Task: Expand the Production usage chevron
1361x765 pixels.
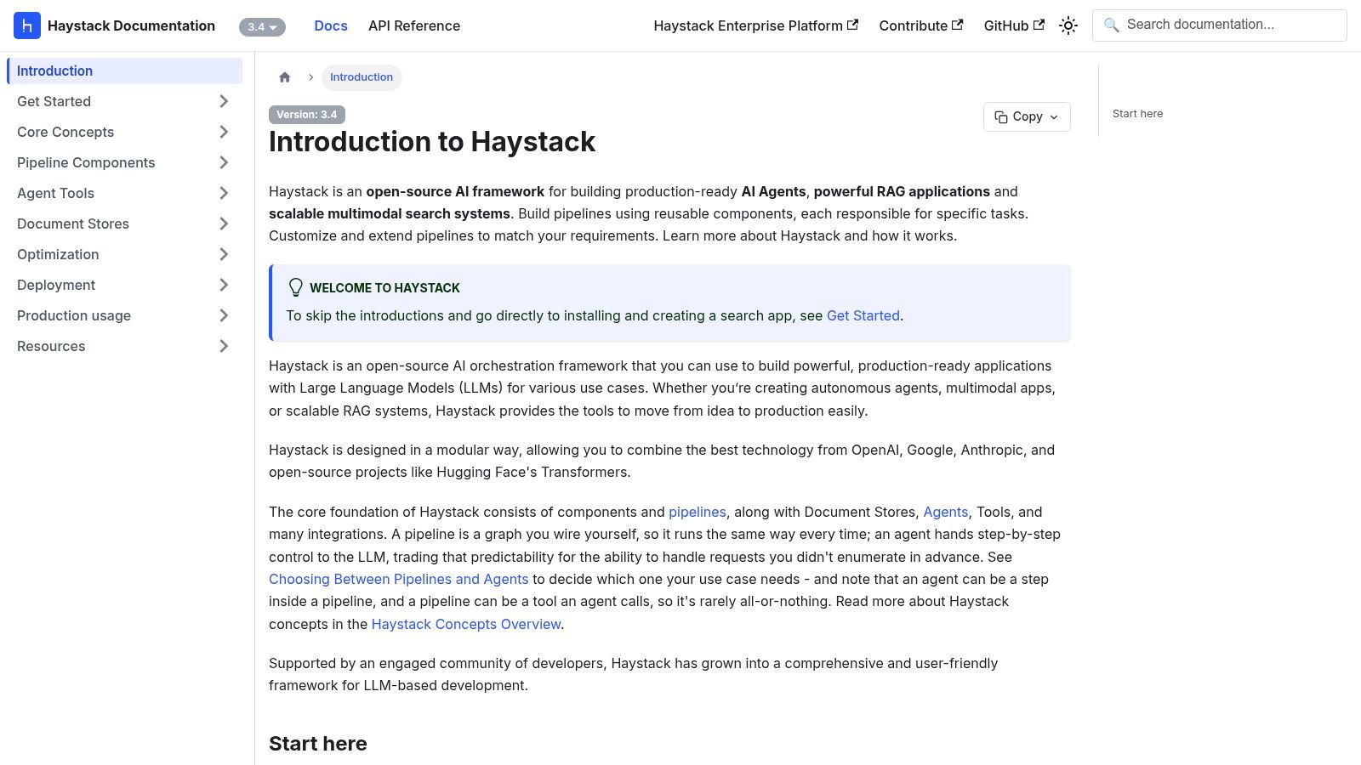Action: (224, 315)
